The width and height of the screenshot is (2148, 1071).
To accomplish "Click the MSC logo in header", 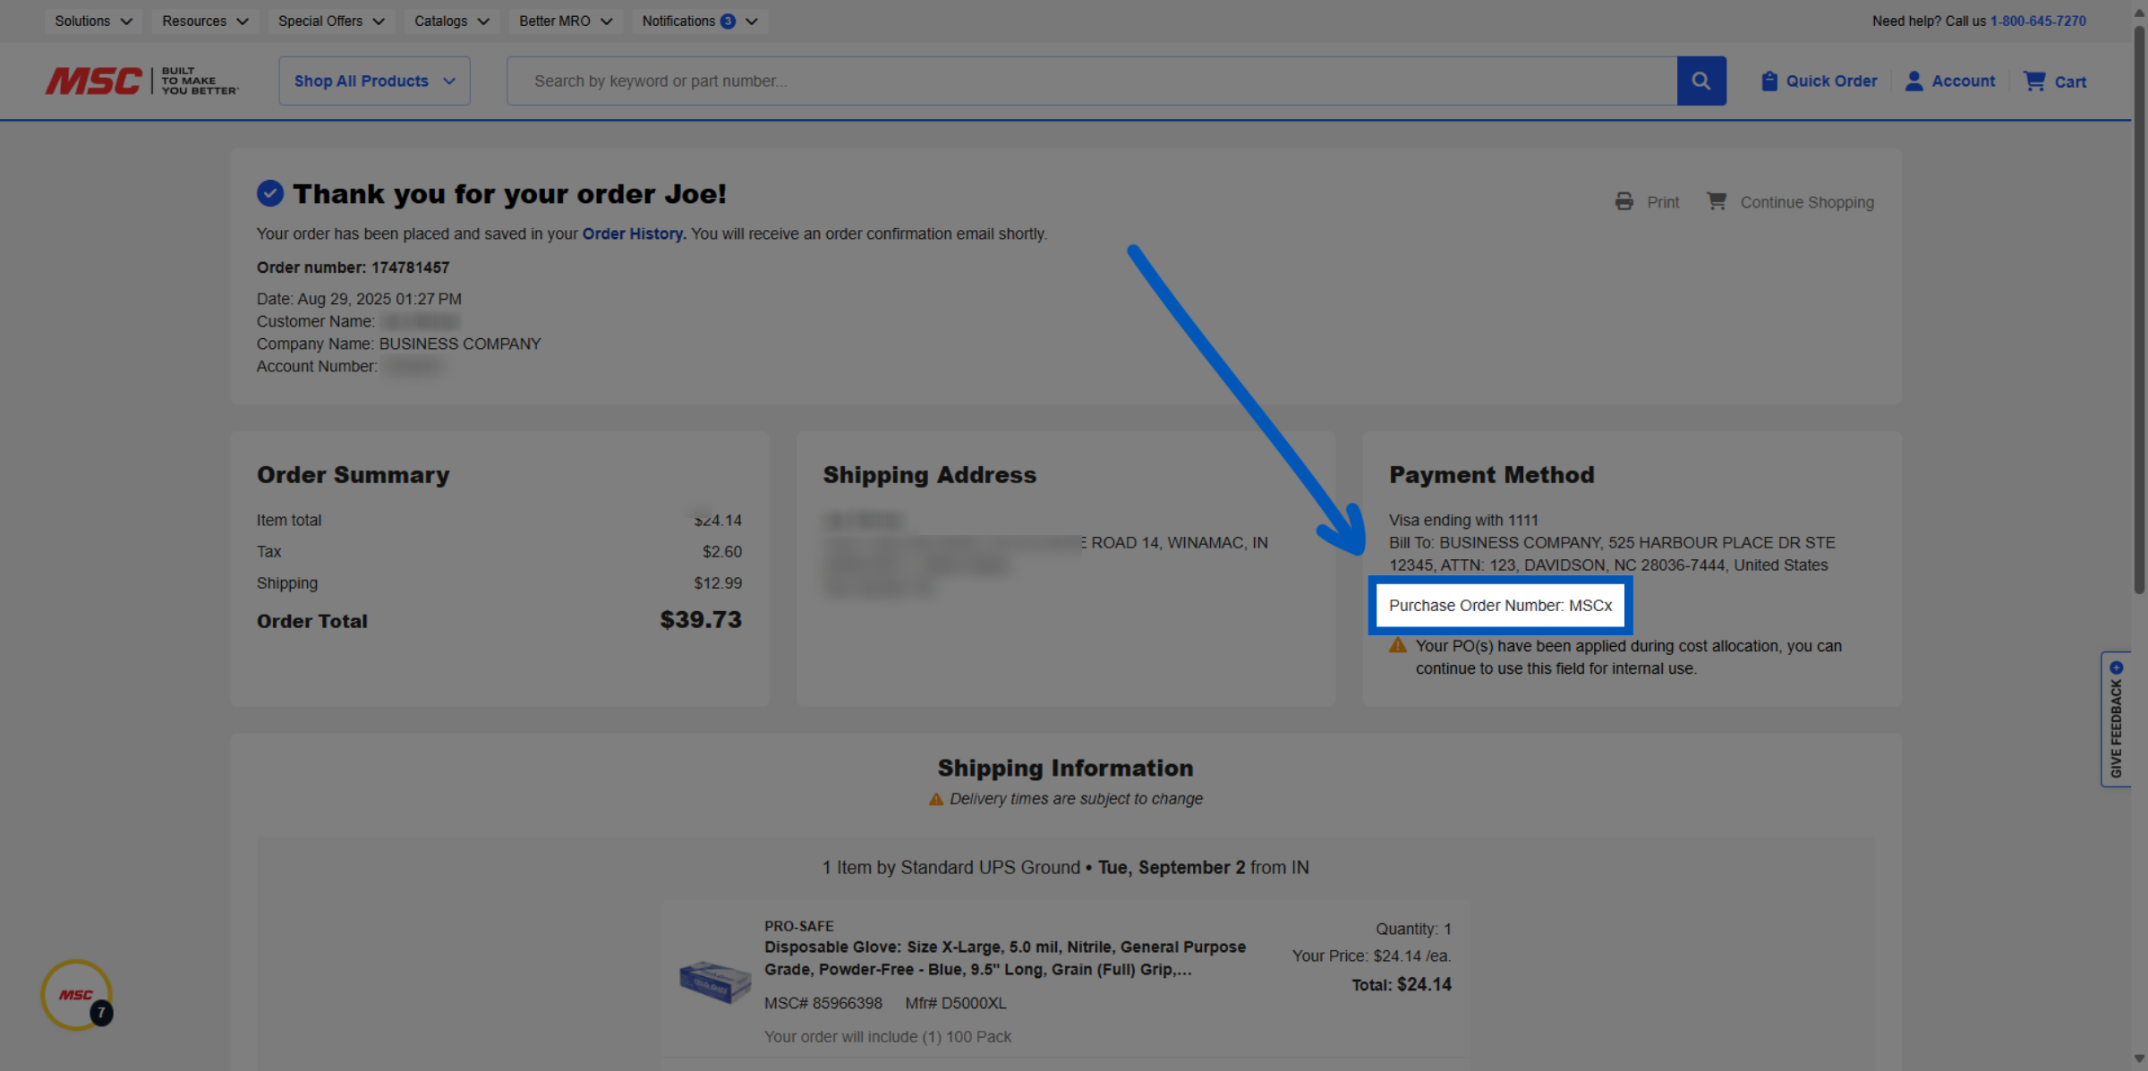I will (x=142, y=81).
